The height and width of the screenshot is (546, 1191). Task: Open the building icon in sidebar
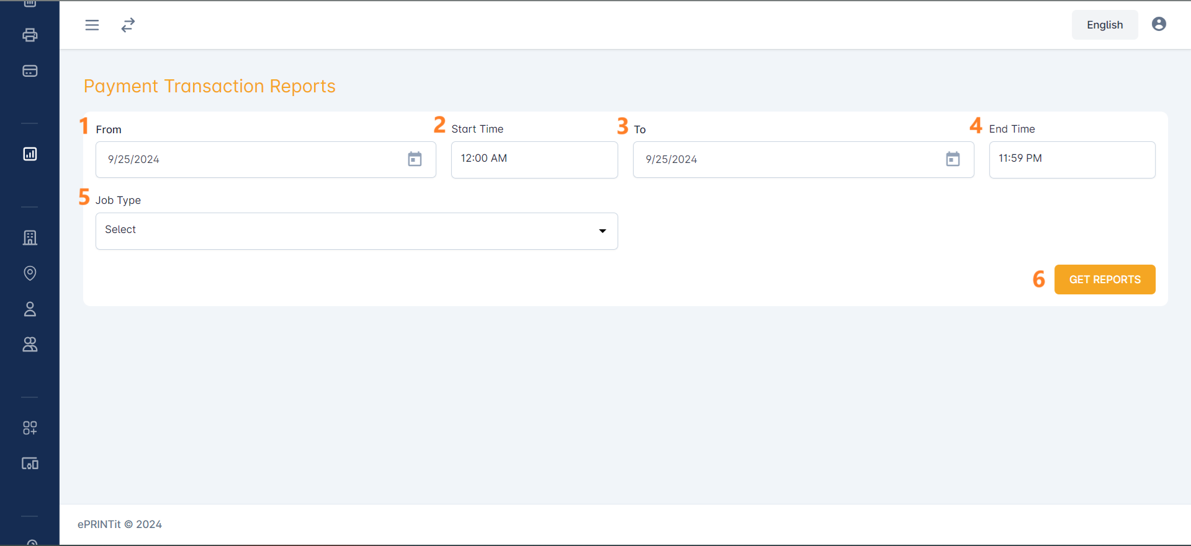(30, 237)
